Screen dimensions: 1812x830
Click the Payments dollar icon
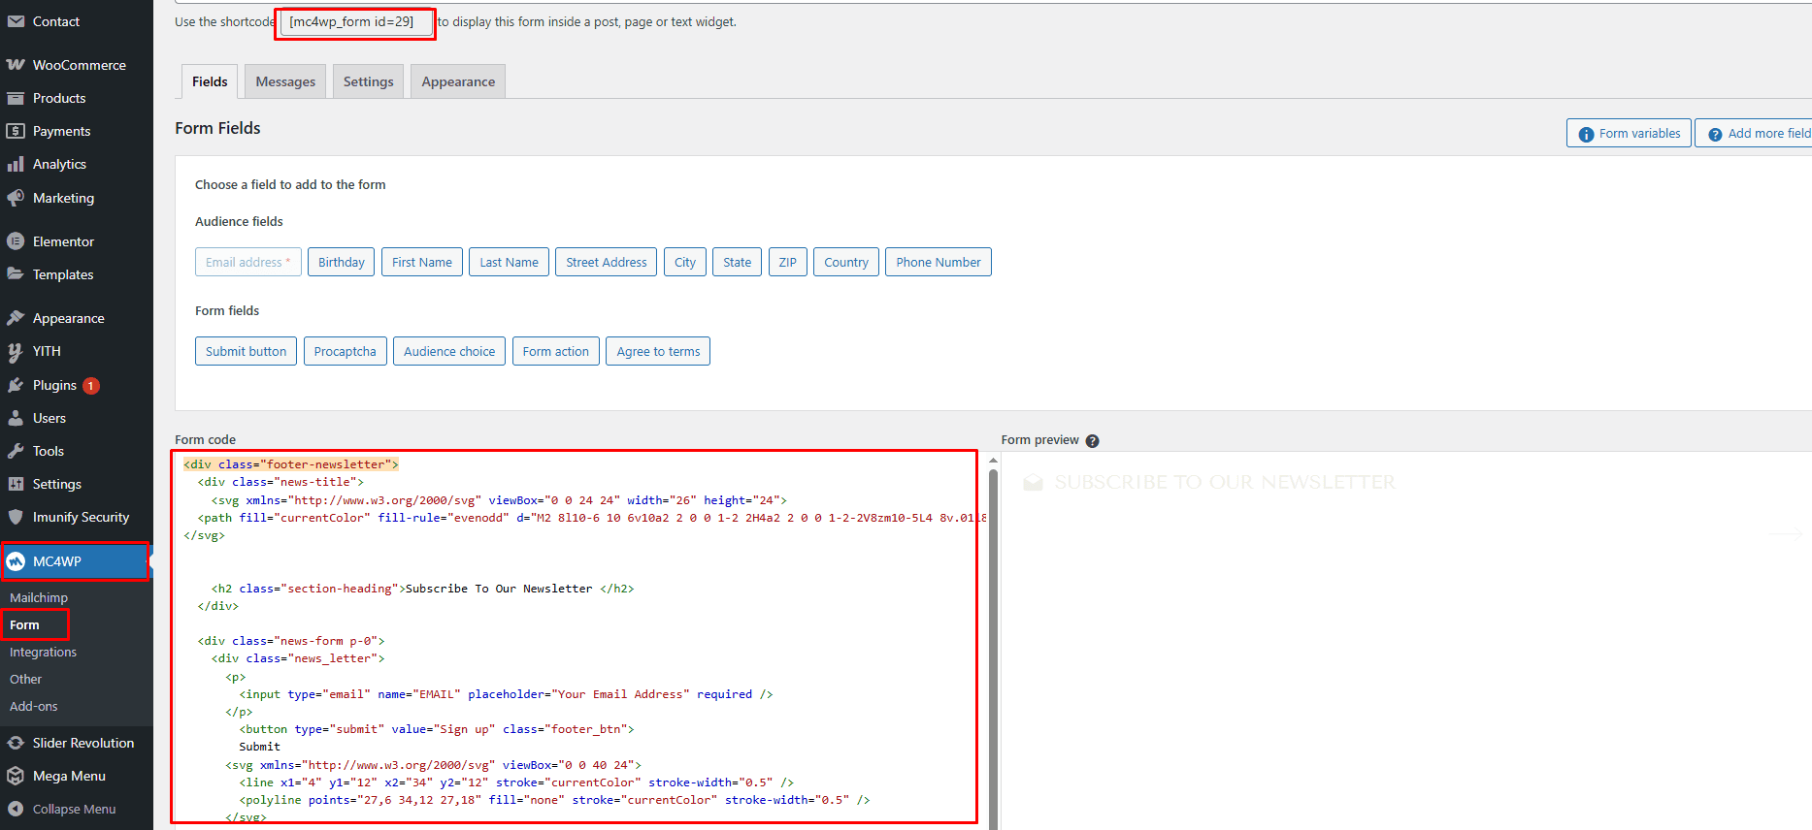tap(16, 131)
